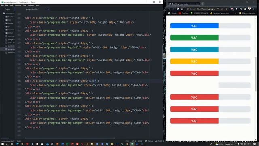The height and width of the screenshot is (146, 259).
Task: Expand the second subfolder in project tree
Action: [x=4, y=20]
